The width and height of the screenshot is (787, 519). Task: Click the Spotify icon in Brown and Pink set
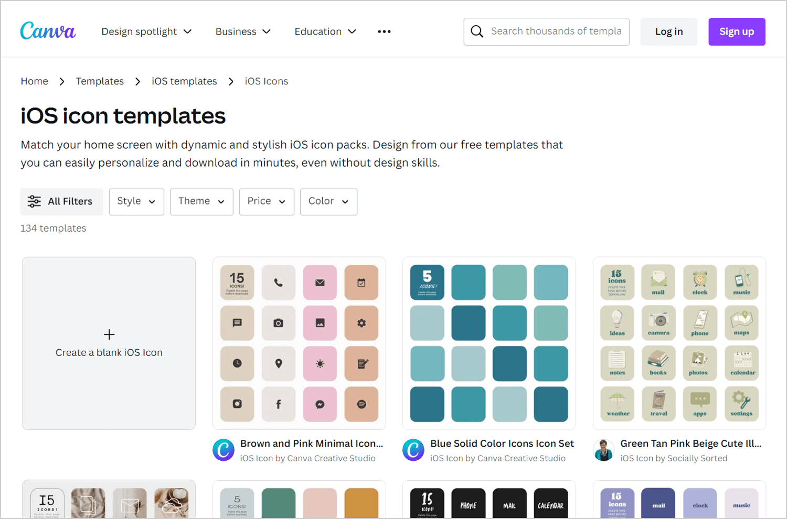click(x=361, y=404)
